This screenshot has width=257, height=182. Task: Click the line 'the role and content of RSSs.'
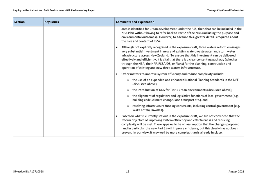tap(141, 41)
